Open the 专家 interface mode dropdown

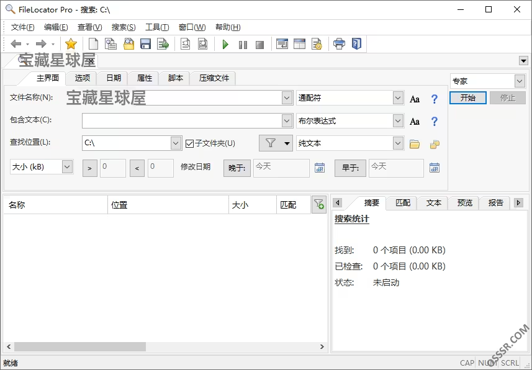(x=519, y=81)
